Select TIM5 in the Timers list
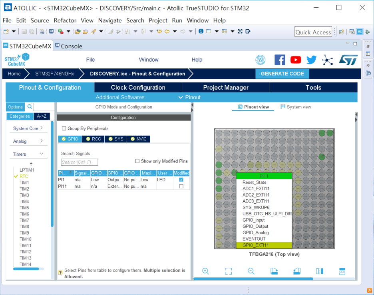Viewport: 374px width, 295px height. pos(24,208)
